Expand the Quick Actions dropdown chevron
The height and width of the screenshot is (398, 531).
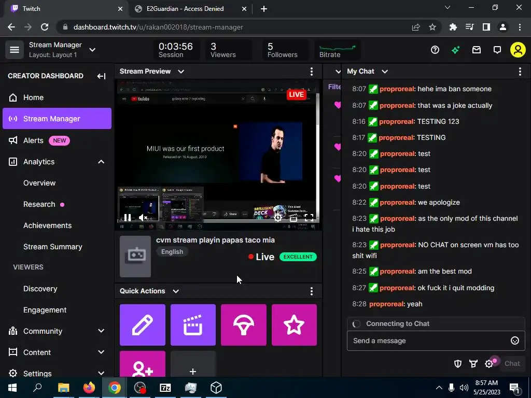click(x=176, y=291)
